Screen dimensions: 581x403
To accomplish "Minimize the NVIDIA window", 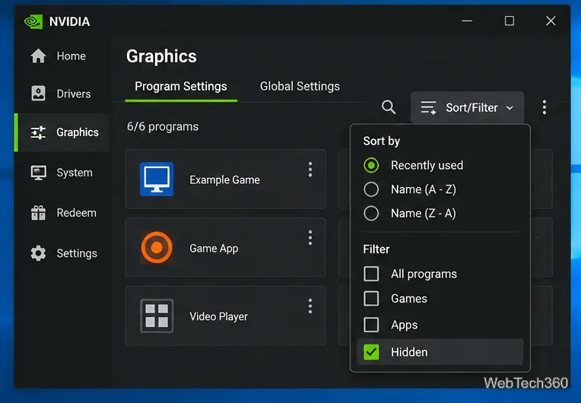I will pos(467,21).
